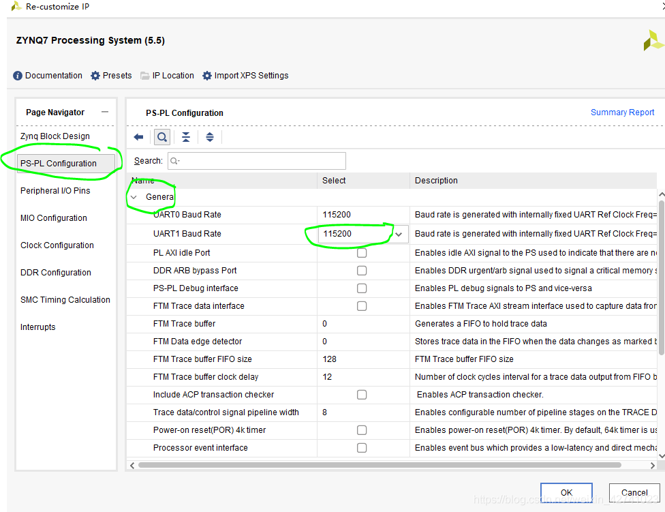Click the Description column header

click(x=533, y=181)
